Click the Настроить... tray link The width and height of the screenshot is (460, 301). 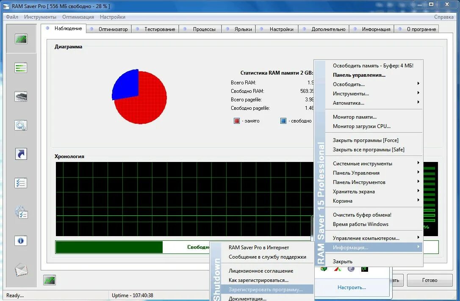click(352, 287)
